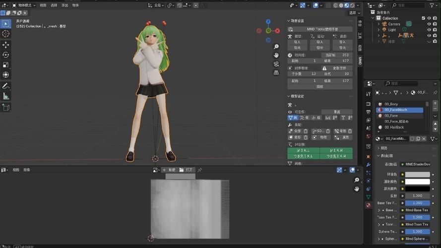Open the options dropdown in viewport
The width and height of the screenshot is (441, 248).
[x=354, y=13]
